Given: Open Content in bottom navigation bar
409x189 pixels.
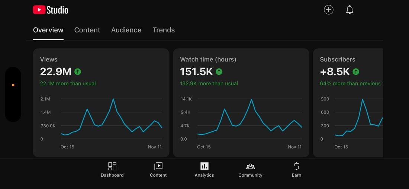Looking at the screenshot, I should pyautogui.click(x=158, y=170).
